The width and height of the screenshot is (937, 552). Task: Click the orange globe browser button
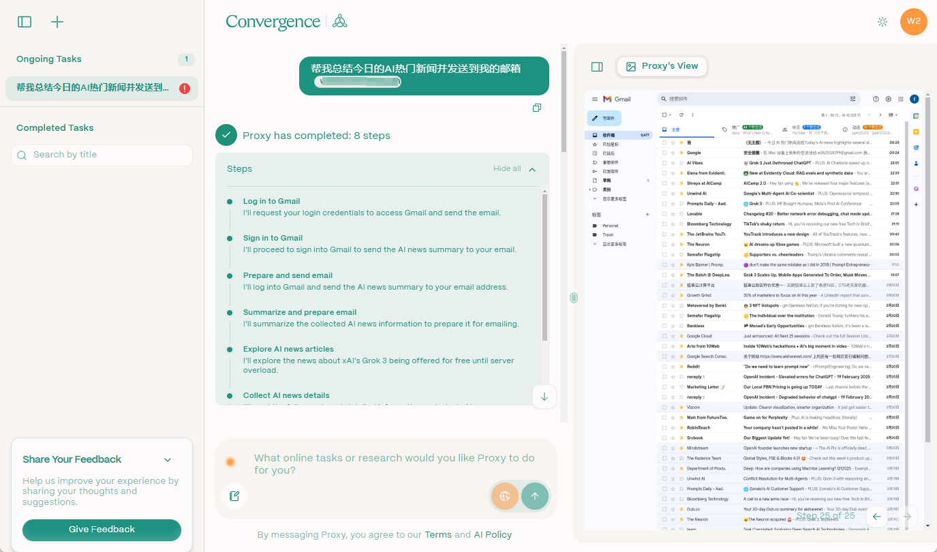tap(505, 496)
